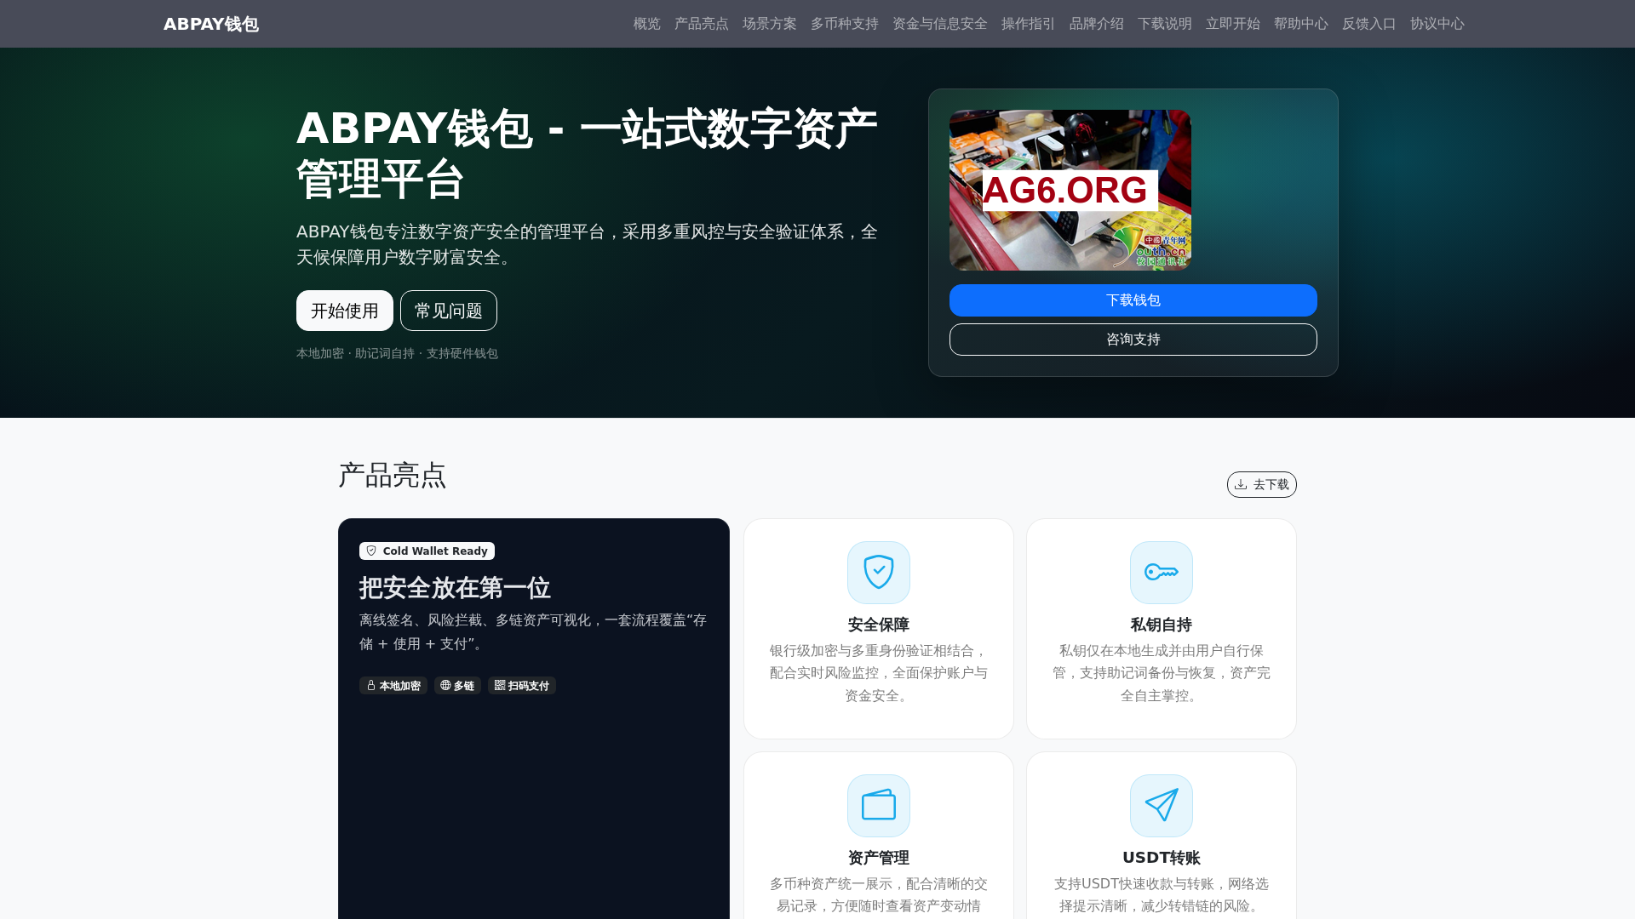Click the 资产管理 card title

[879, 858]
